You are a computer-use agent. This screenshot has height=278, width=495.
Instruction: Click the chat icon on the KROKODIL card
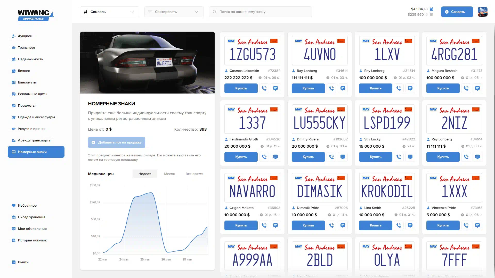click(410, 225)
